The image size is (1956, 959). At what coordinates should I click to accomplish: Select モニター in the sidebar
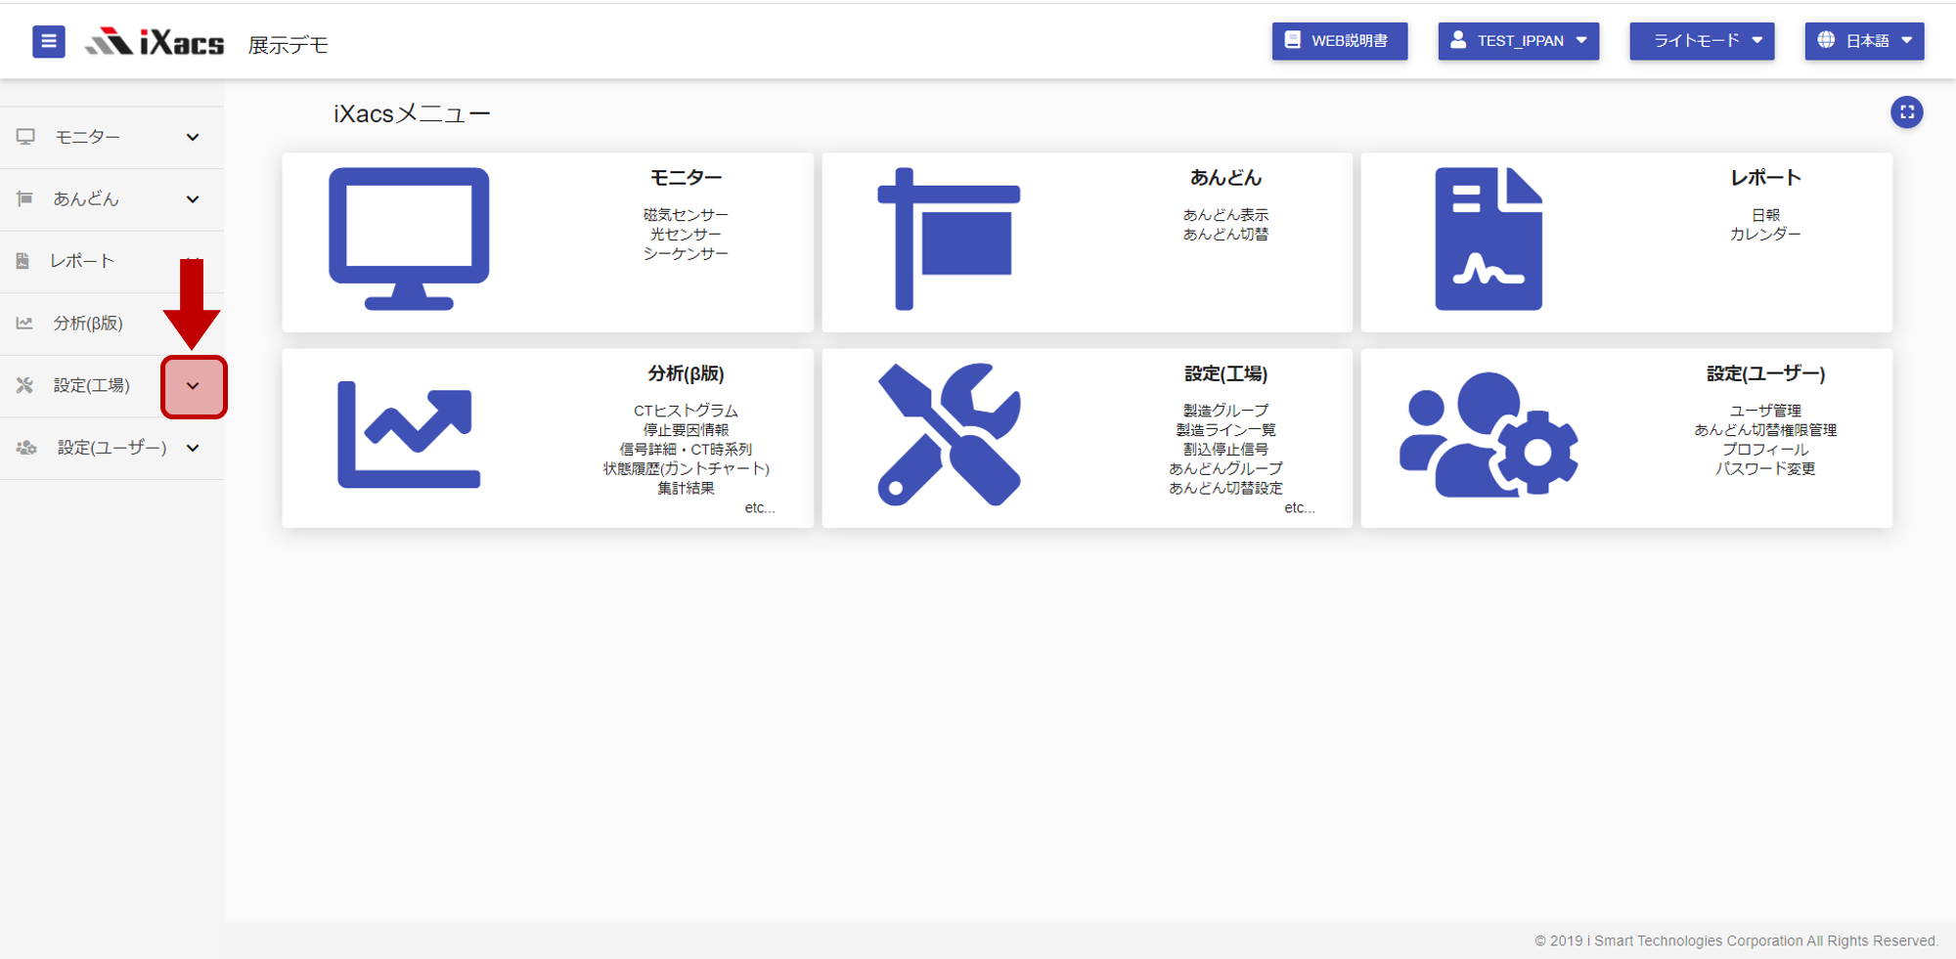(87, 137)
